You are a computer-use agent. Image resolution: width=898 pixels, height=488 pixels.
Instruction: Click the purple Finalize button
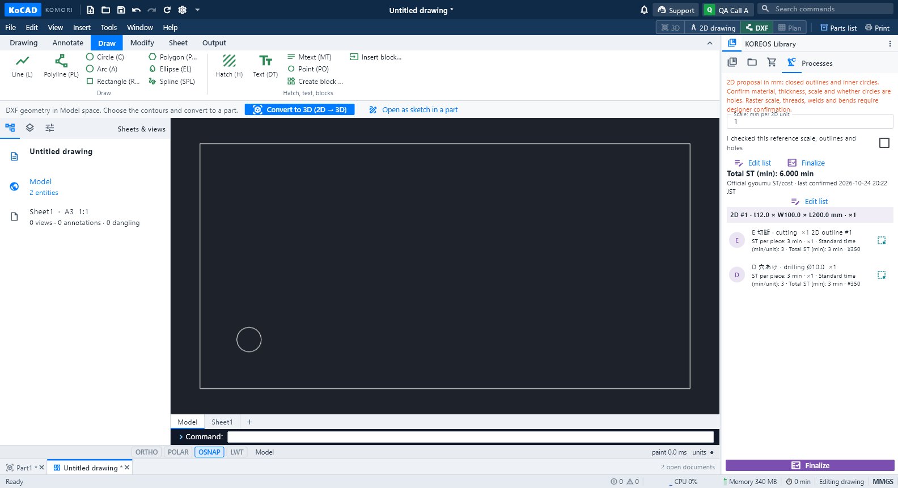point(810,465)
